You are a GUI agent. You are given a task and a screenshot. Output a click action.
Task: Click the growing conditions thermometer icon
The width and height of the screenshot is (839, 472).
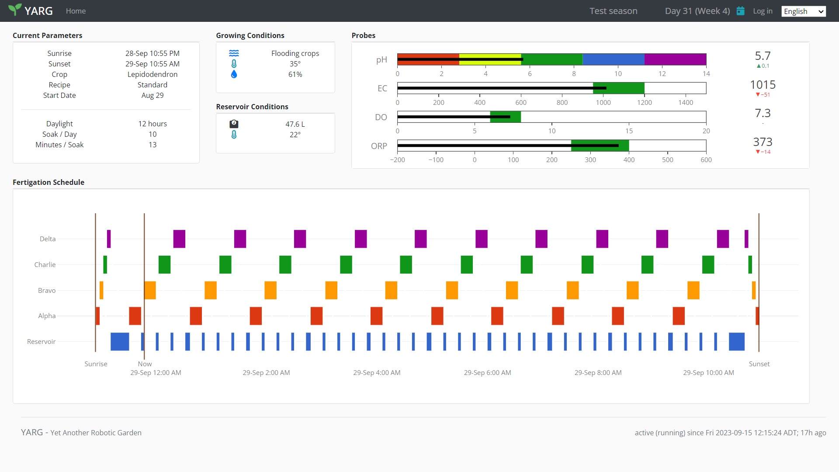234,64
